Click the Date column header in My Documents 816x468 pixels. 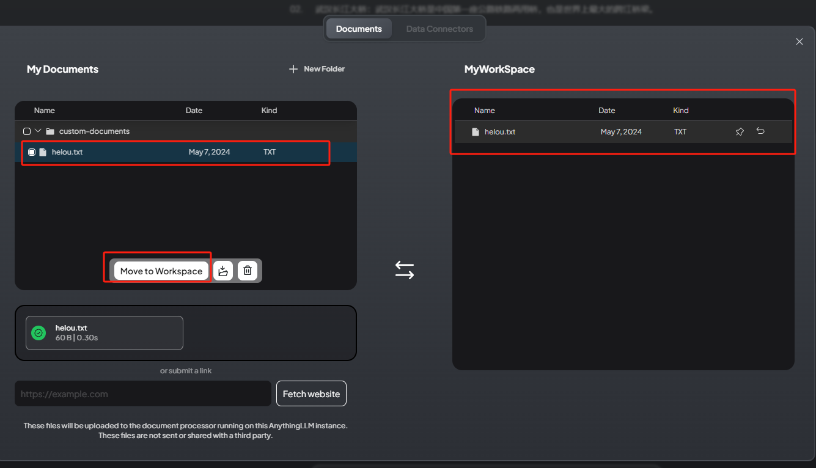194,111
